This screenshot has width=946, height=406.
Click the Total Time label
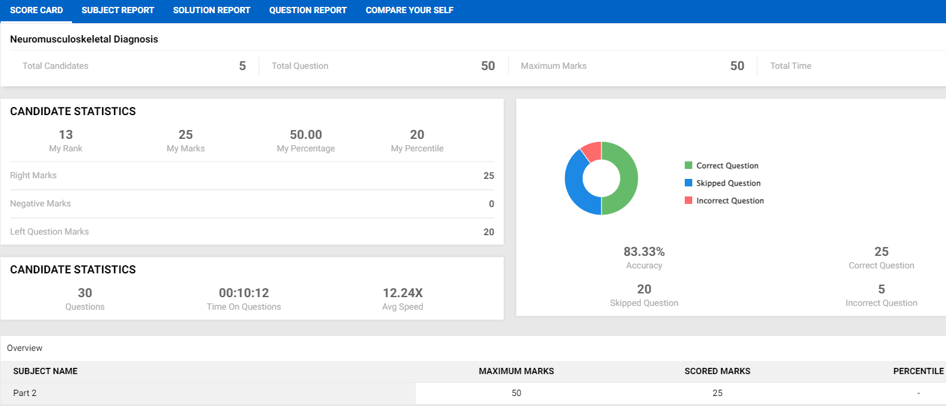coord(791,66)
